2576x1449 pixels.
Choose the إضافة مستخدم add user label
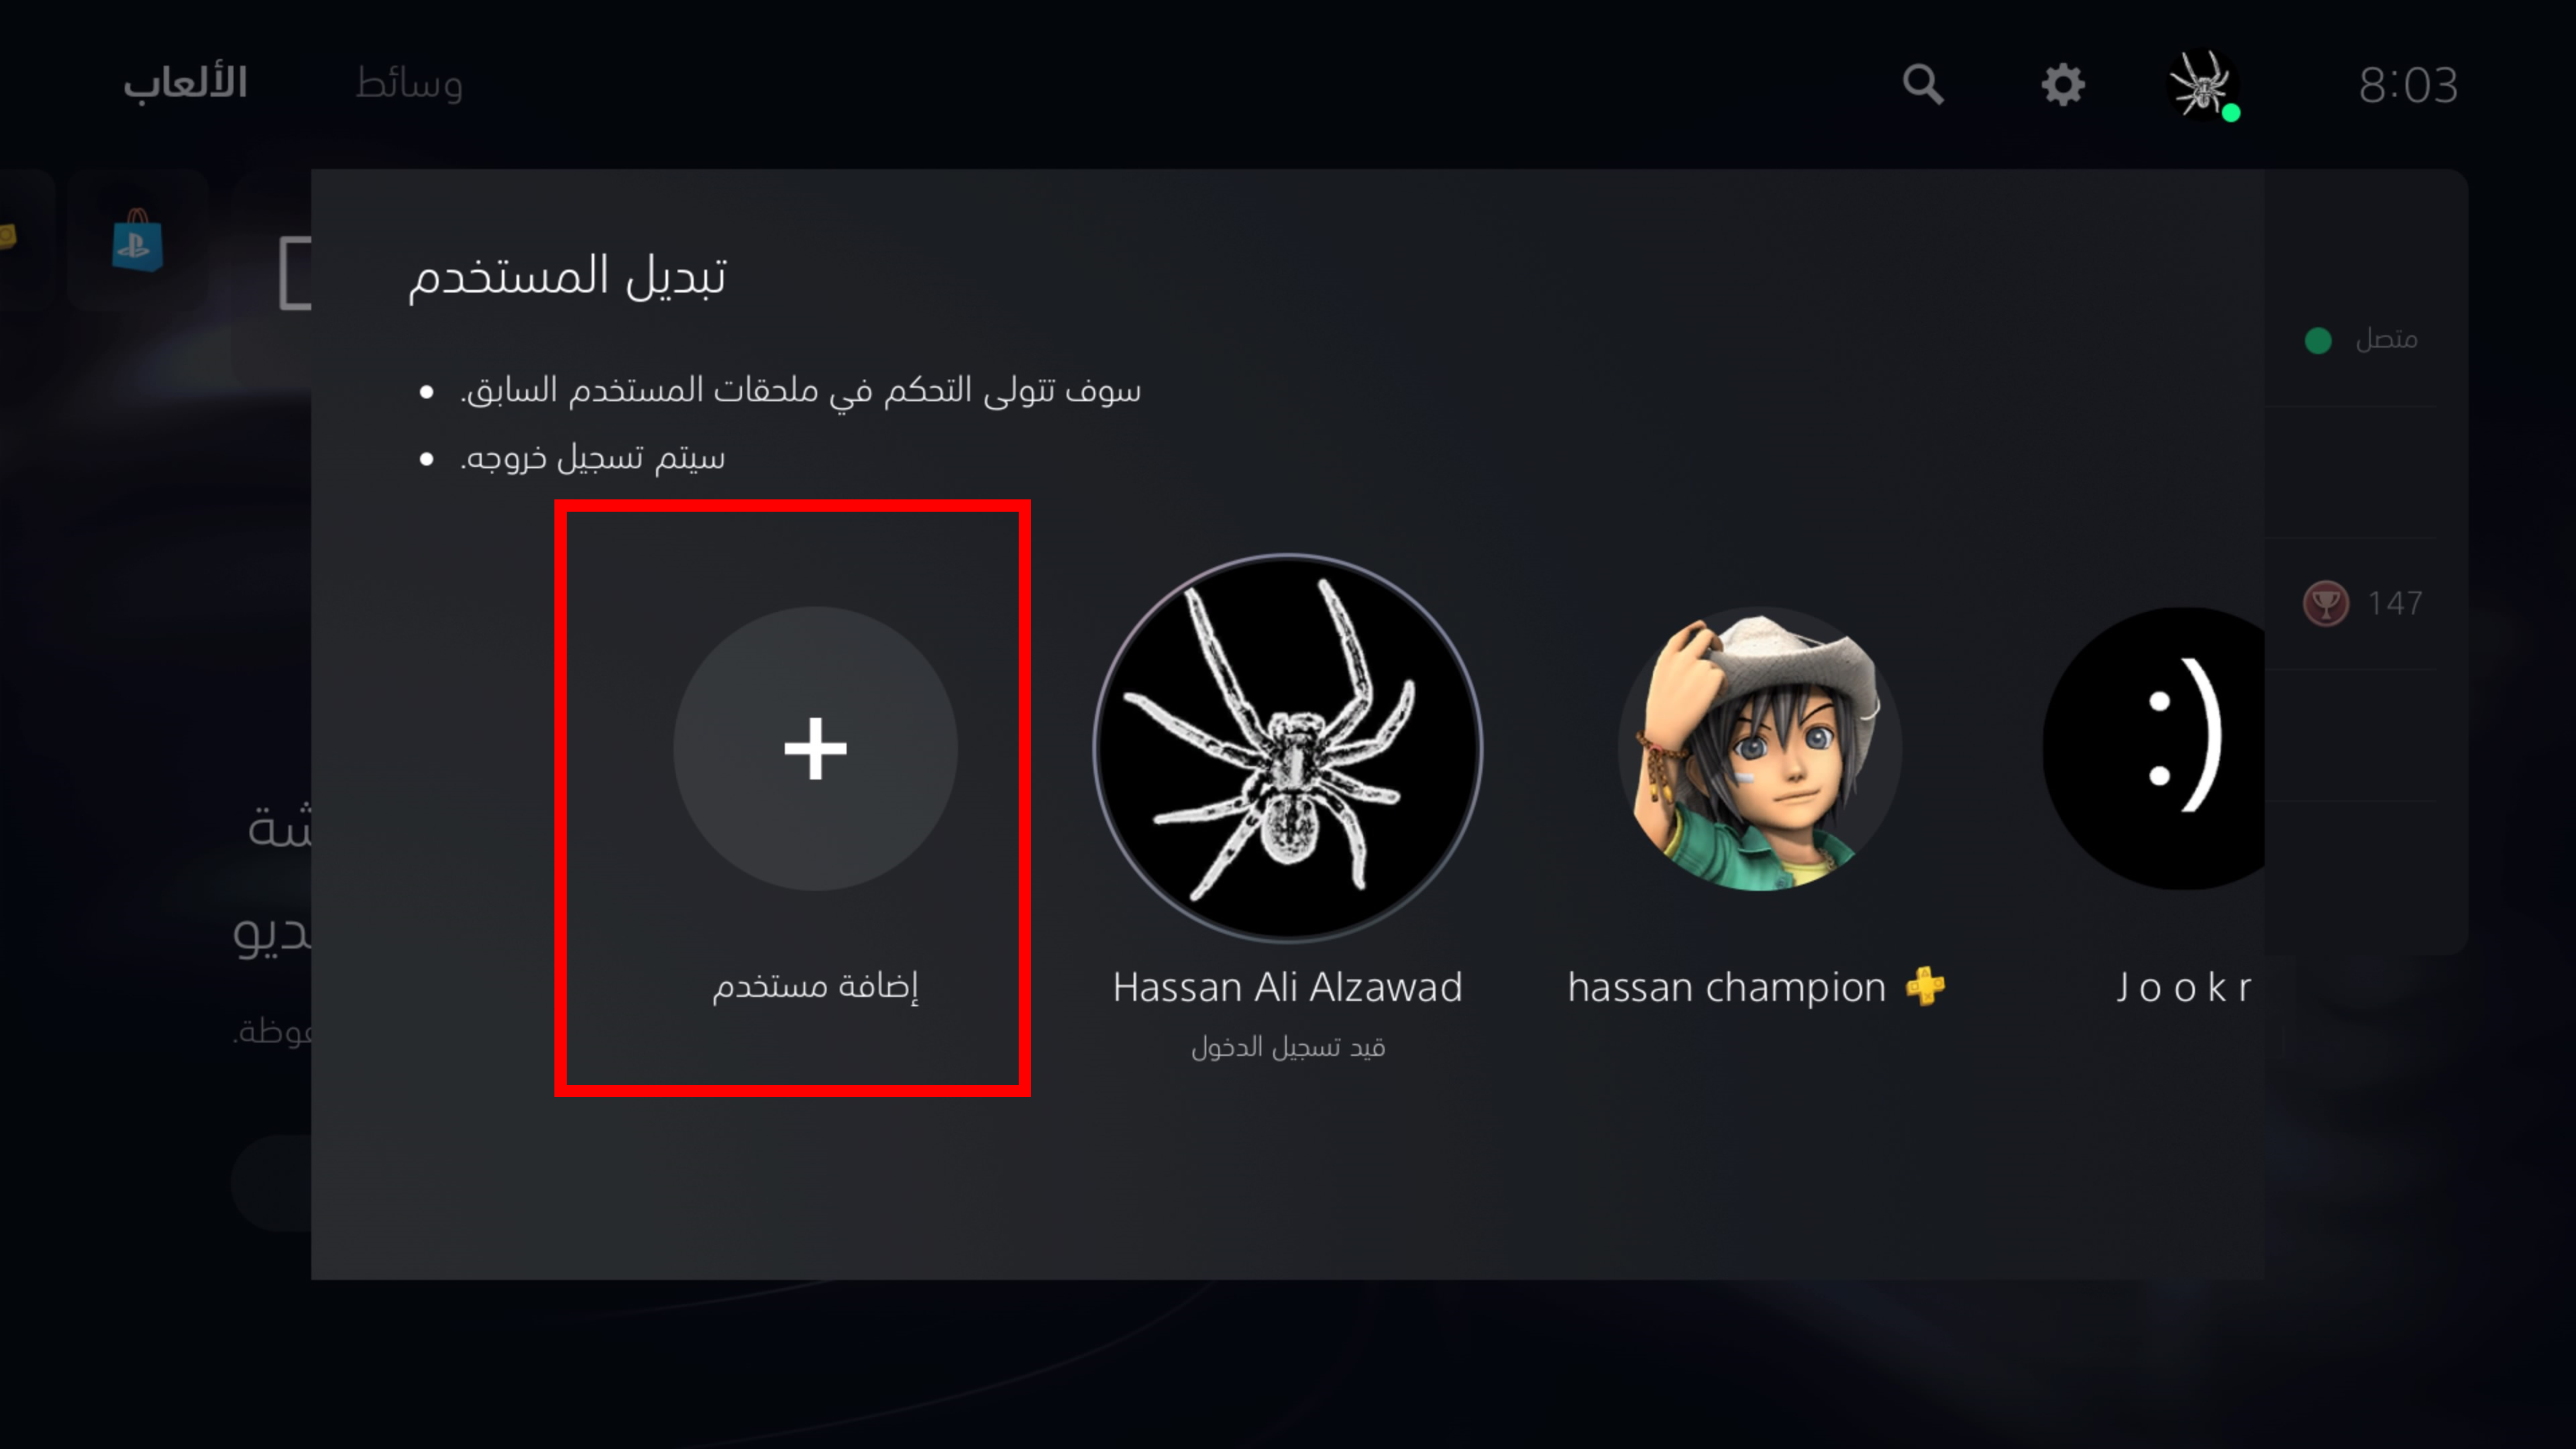[815, 986]
